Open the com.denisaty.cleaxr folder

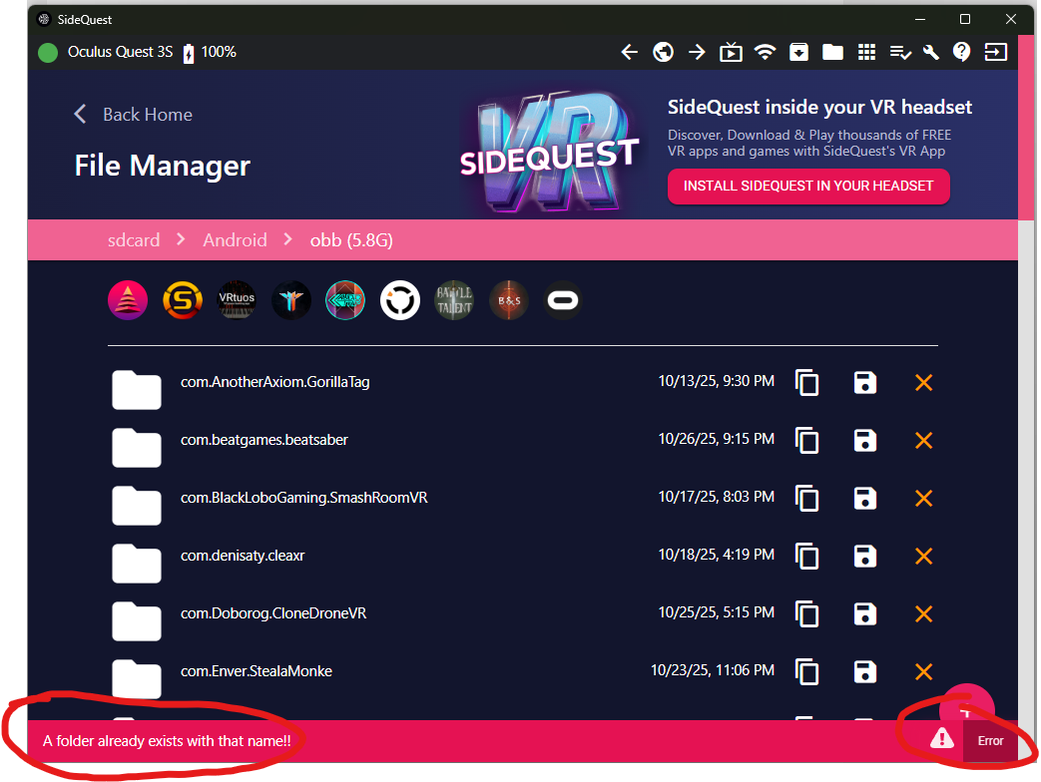(x=243, y=556)
